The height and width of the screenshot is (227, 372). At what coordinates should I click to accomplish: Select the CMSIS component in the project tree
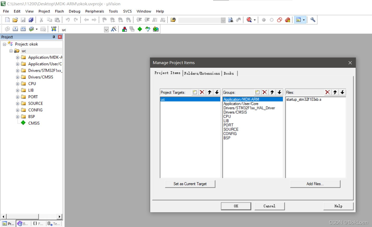pyautogui.click(x=34, y=123)
